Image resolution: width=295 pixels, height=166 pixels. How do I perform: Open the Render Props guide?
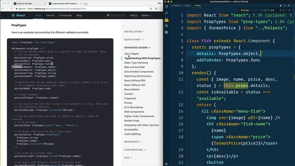click(132, 121)
